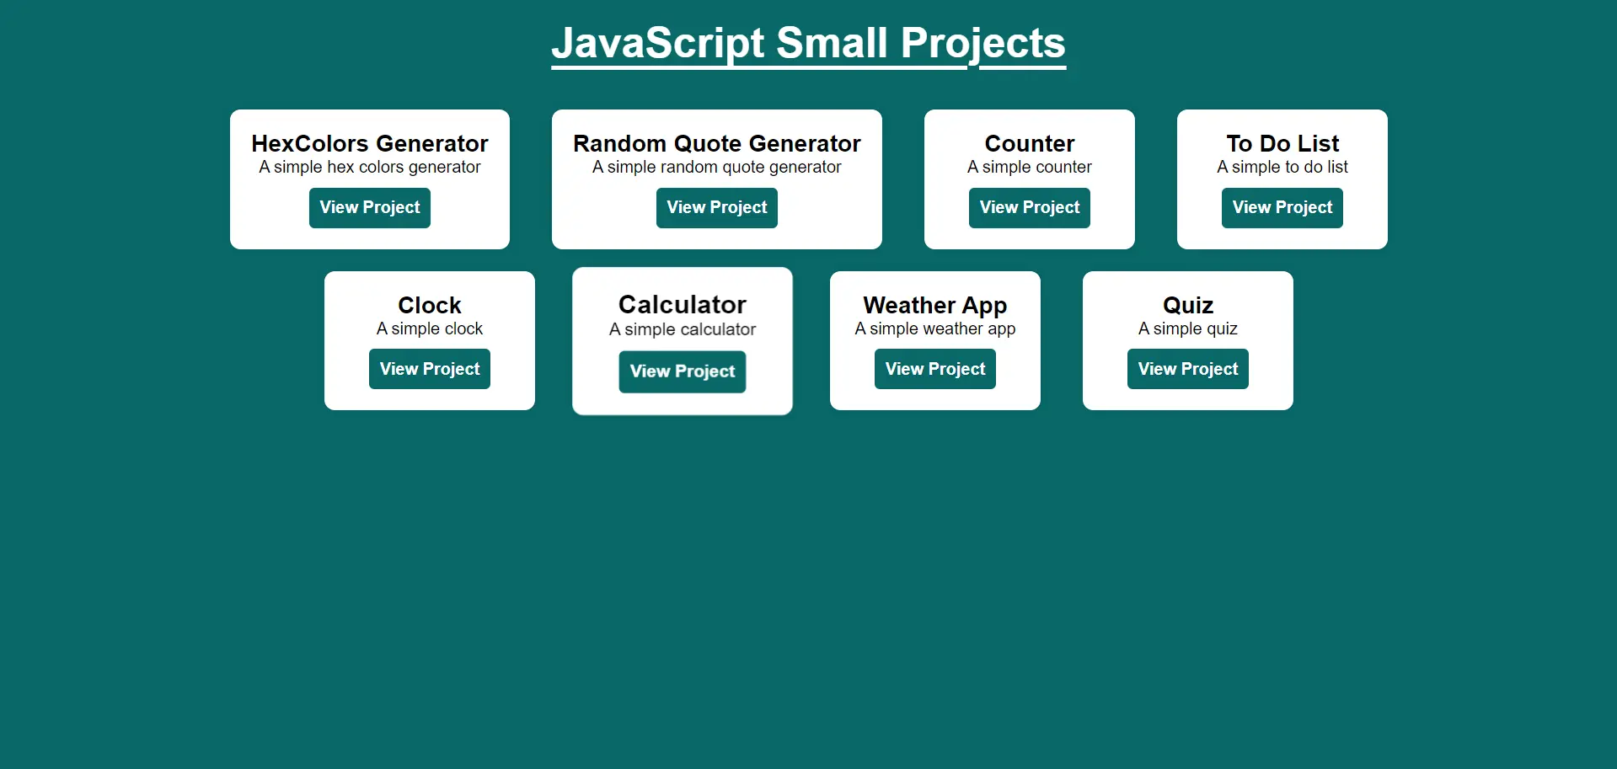Open View Project for HexColors Generator

coord(370,208)
